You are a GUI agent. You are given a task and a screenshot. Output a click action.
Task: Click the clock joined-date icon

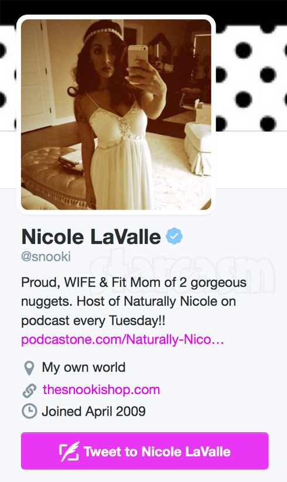click(x=29, y=411)
